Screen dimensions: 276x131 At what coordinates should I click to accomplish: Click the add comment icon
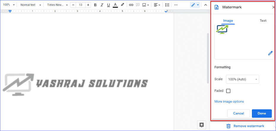pos(138,5)
